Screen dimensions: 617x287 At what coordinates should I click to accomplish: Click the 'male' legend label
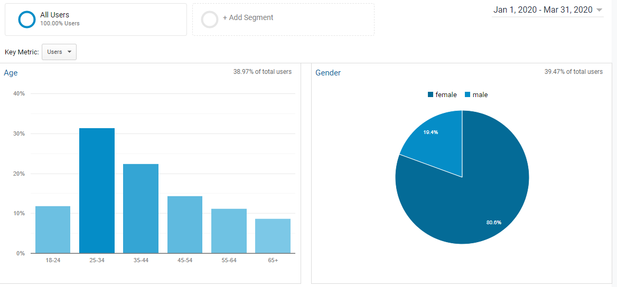pyautogui.click(x=480, y=95)
